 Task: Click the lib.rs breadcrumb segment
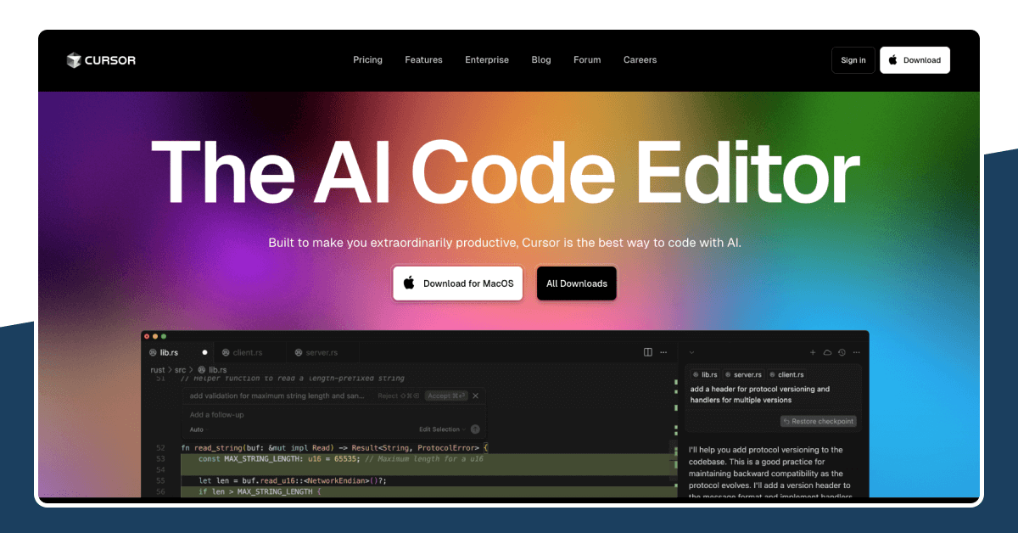coord(213,370)
